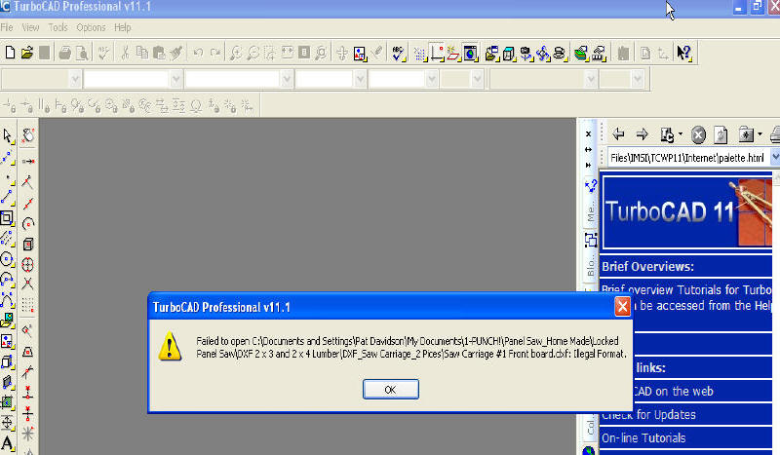Expand the palette address bar dropdown
Viewport: 780px width, 455px height.
[x=775, y=158]
